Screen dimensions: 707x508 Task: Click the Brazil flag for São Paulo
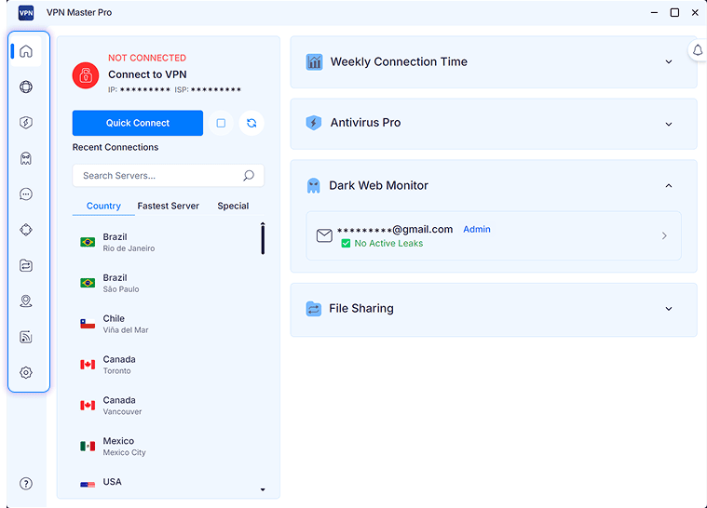pos(88,283)
